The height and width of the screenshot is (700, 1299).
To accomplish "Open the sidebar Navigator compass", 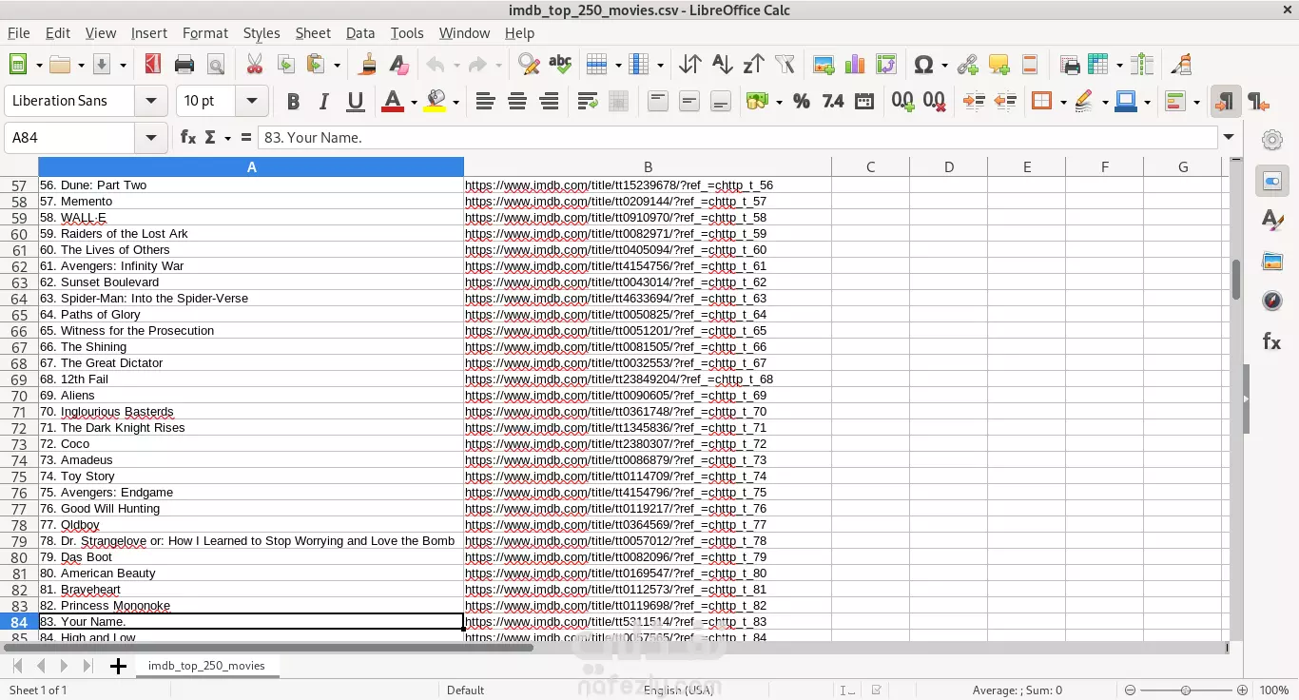I will pyautogui.click(x=1272, y=301).
